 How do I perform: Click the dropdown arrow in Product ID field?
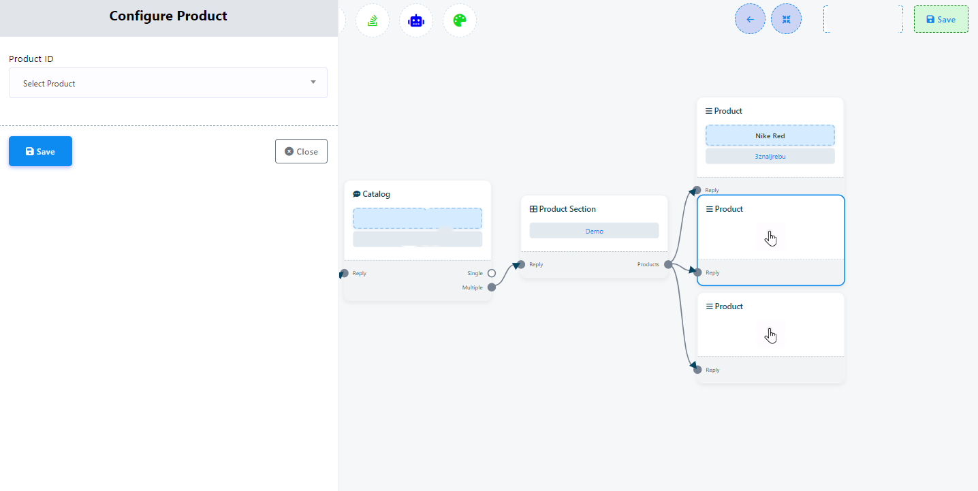(x=313, y=82)
